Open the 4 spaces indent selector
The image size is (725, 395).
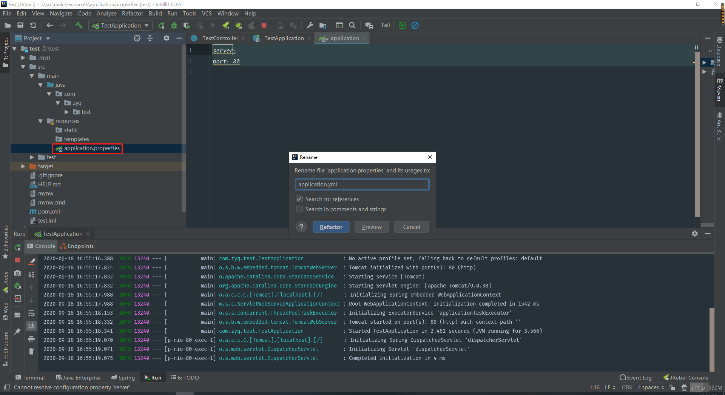651,387
